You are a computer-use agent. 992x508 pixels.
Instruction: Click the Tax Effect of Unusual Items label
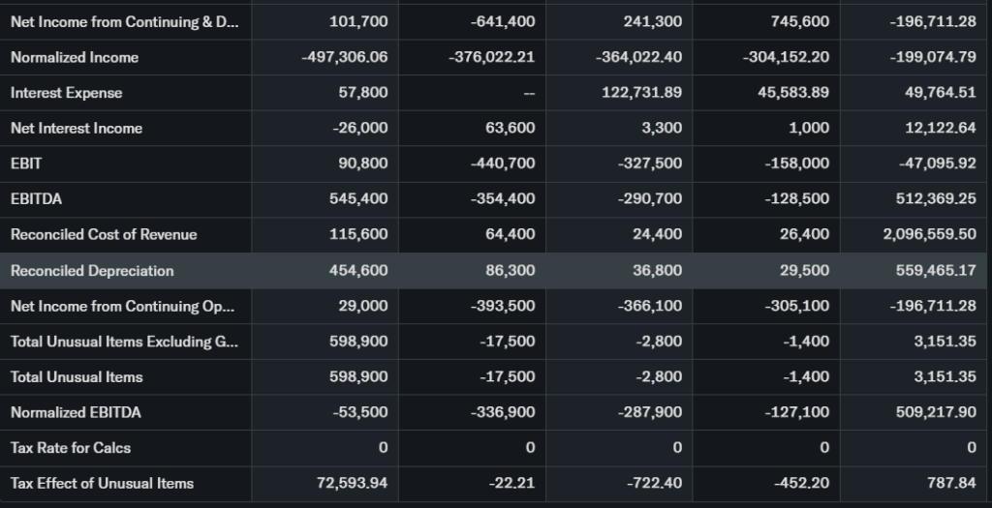point(102,483)
